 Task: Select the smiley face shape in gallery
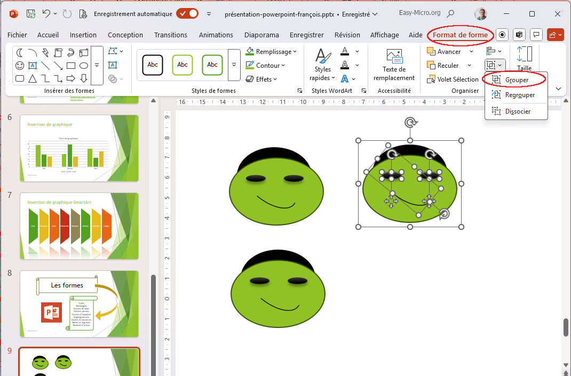pyautogui.click(x=20, y=66)
